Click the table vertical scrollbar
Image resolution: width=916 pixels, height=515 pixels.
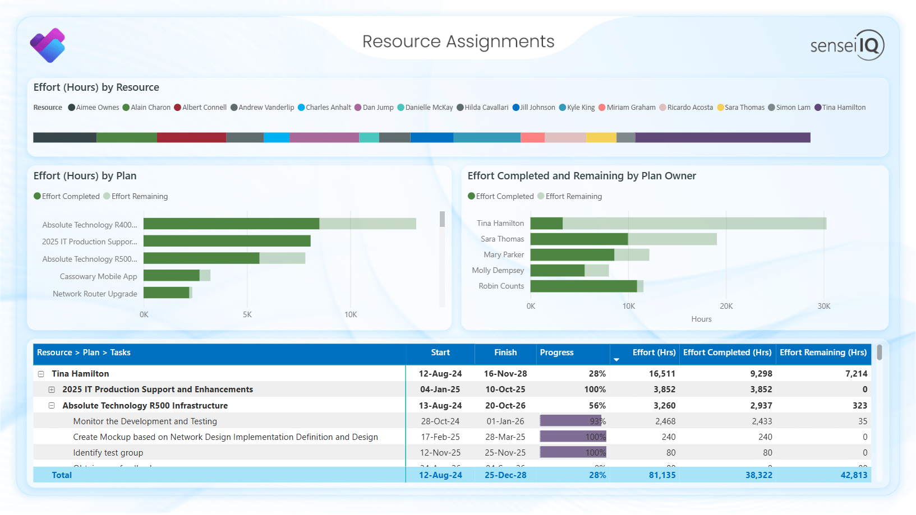click(x=880, y=352)
